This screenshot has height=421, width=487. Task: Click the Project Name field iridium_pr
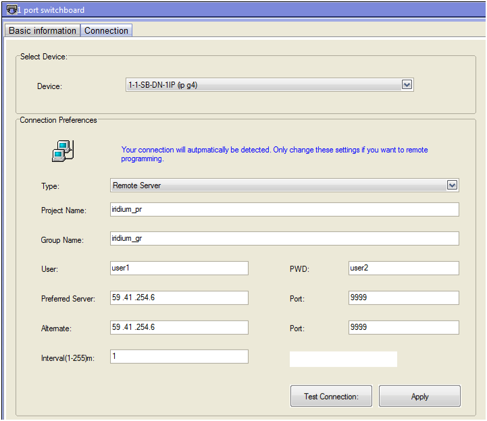click(284, 209)
